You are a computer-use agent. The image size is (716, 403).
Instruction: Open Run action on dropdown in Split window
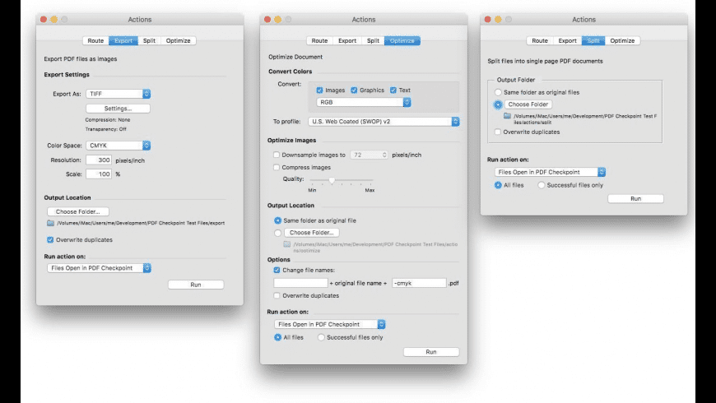click(551, 172)
